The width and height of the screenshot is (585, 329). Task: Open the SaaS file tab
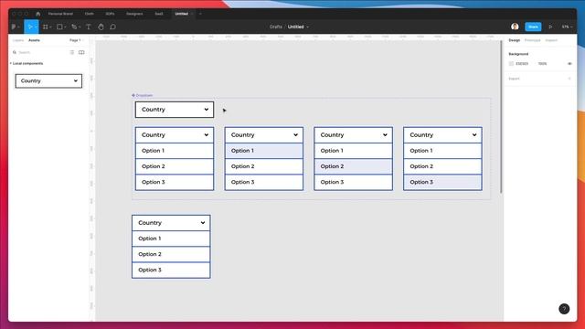pos(159,14)
